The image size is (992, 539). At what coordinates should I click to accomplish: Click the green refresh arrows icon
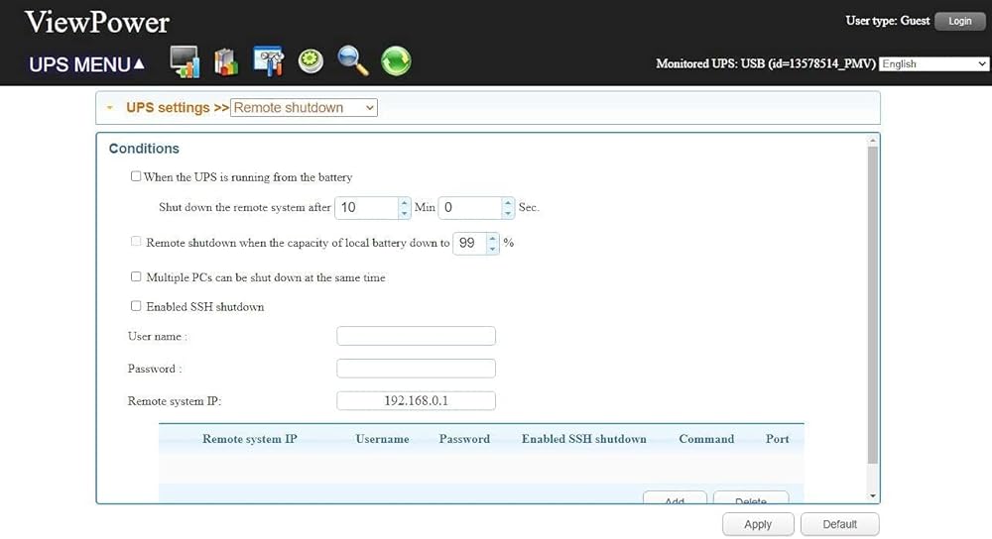[396, 61]
